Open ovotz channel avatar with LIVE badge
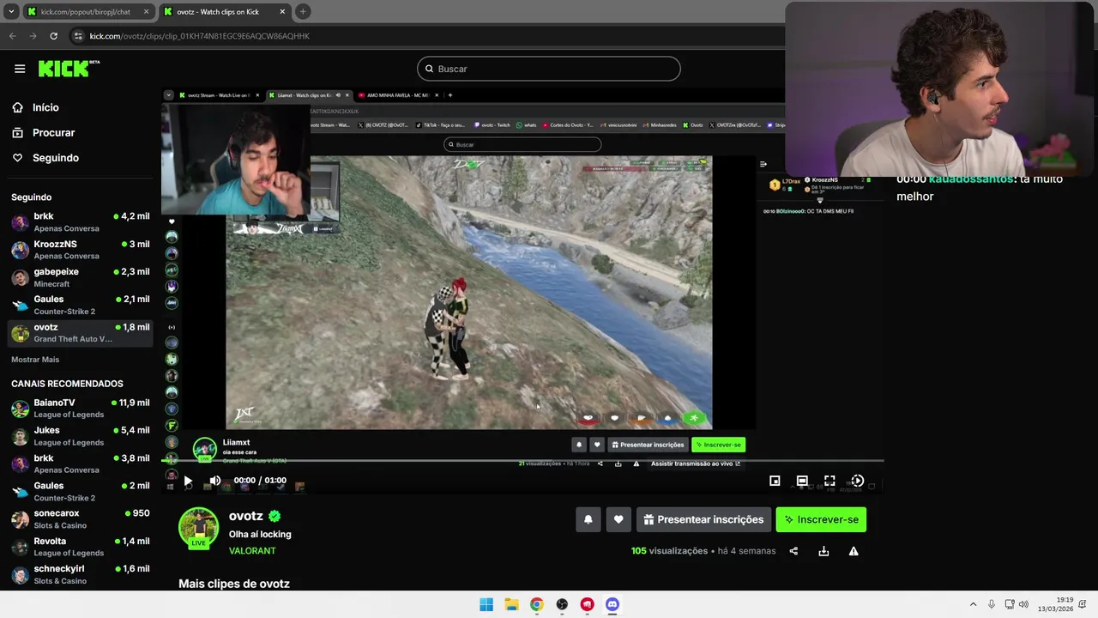Screen dimensions: 1098x618 (198, 528)
